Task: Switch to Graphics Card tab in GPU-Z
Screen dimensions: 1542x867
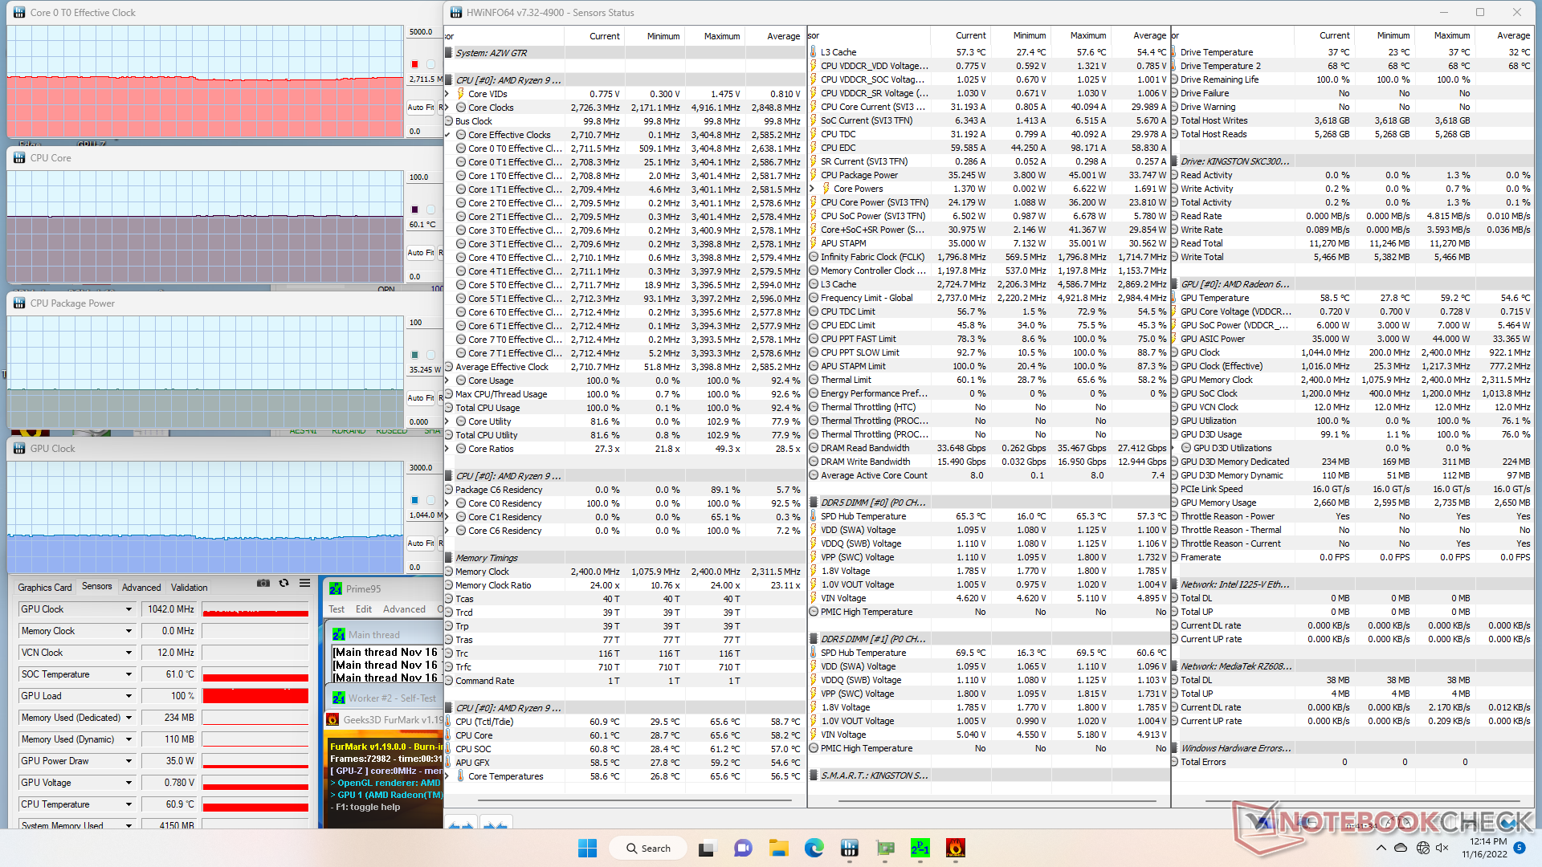Action: (x=45, y=587)
